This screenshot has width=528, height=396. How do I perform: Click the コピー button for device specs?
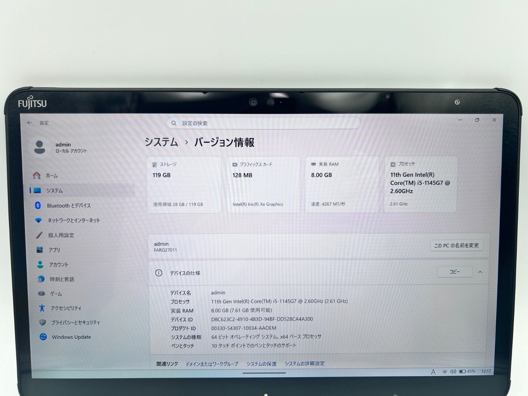click(x=455, y=272)
